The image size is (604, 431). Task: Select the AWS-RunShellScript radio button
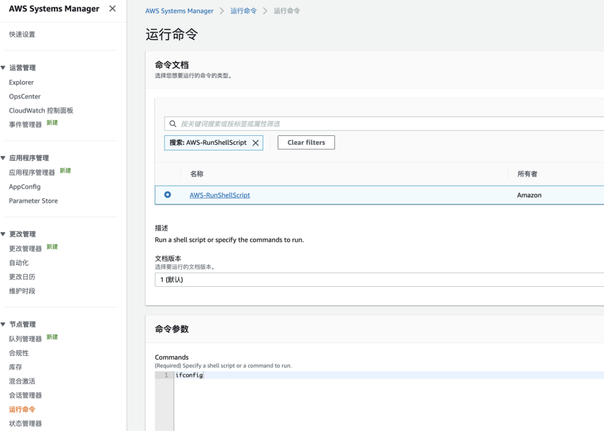[168, 195]
